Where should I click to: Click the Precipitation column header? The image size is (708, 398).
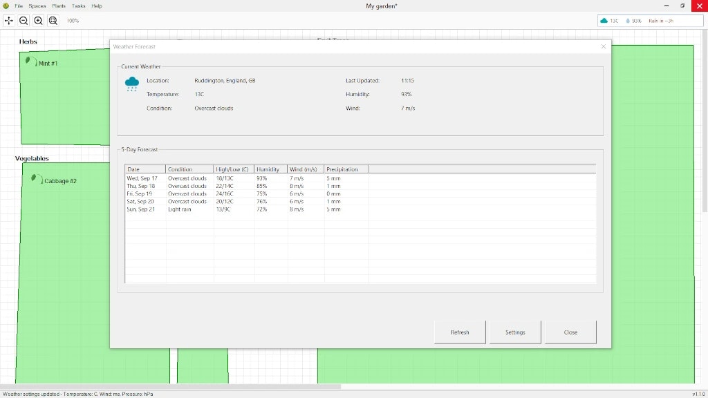pyautogui.click(x=344, y=169)
